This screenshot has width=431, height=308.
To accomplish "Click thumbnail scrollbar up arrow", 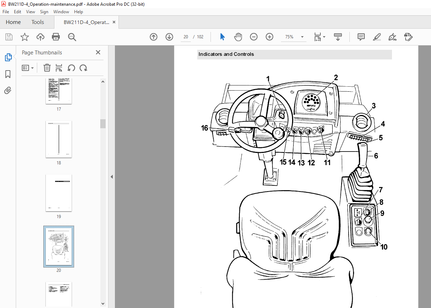I will point(103,81).
